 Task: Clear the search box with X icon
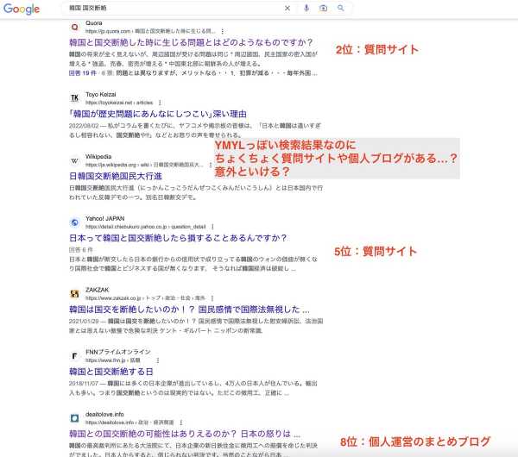click(287, 9)
